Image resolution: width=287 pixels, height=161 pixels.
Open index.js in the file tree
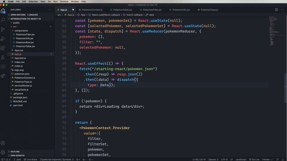pos(18,66)
